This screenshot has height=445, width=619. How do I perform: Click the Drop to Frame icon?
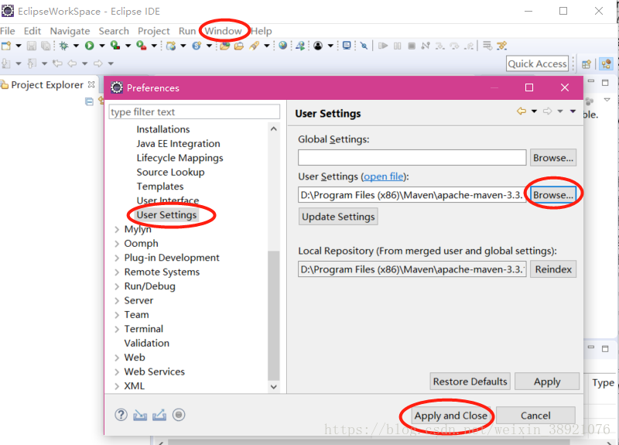(487, 46)
